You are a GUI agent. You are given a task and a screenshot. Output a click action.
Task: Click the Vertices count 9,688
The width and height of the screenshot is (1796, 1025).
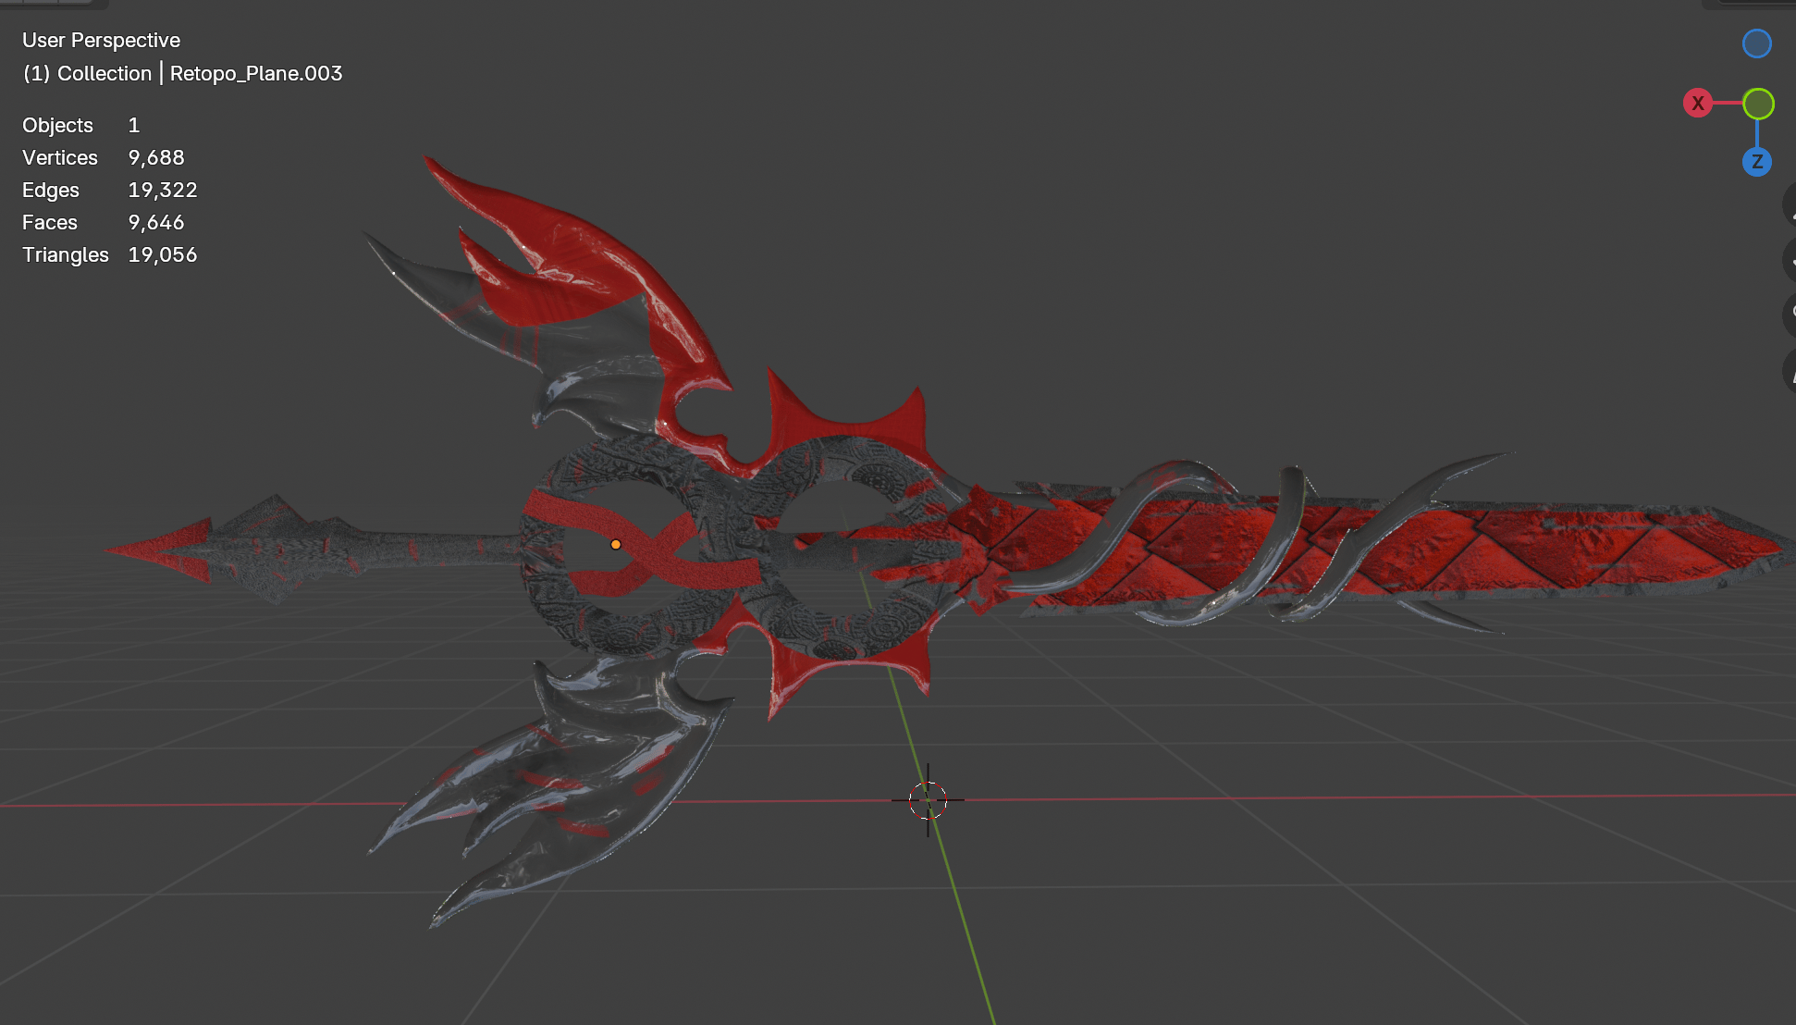tap(156, 158)
